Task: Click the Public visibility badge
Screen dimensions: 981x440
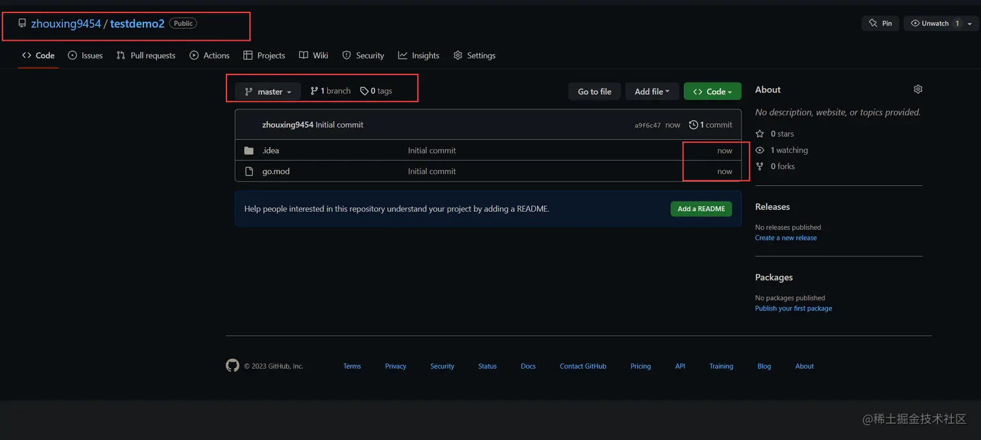Action: [183, 23]
